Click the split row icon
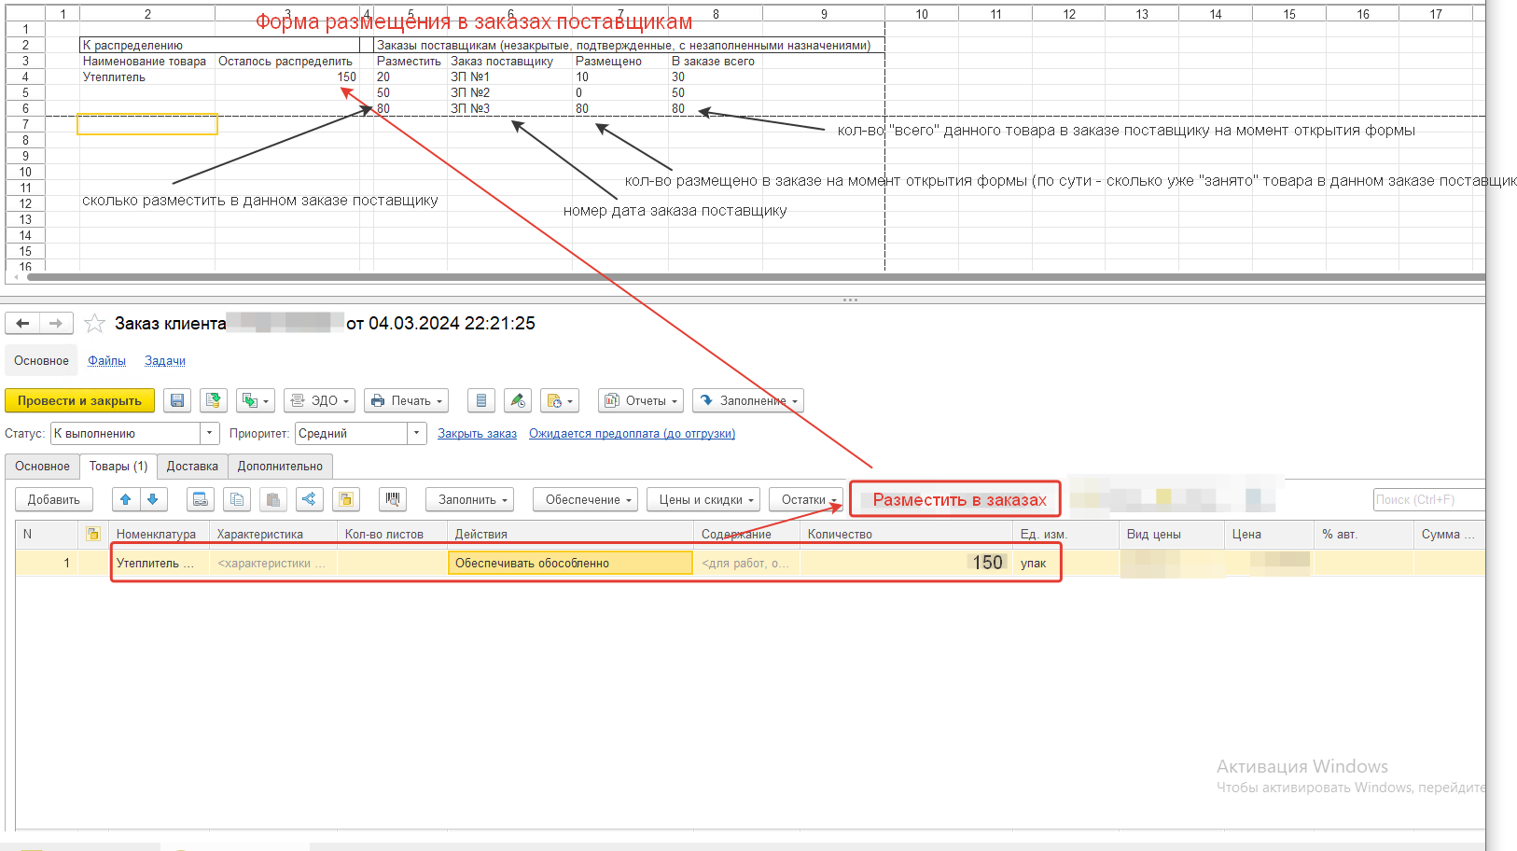The image size is (1517, 851). tap(309, 499)
